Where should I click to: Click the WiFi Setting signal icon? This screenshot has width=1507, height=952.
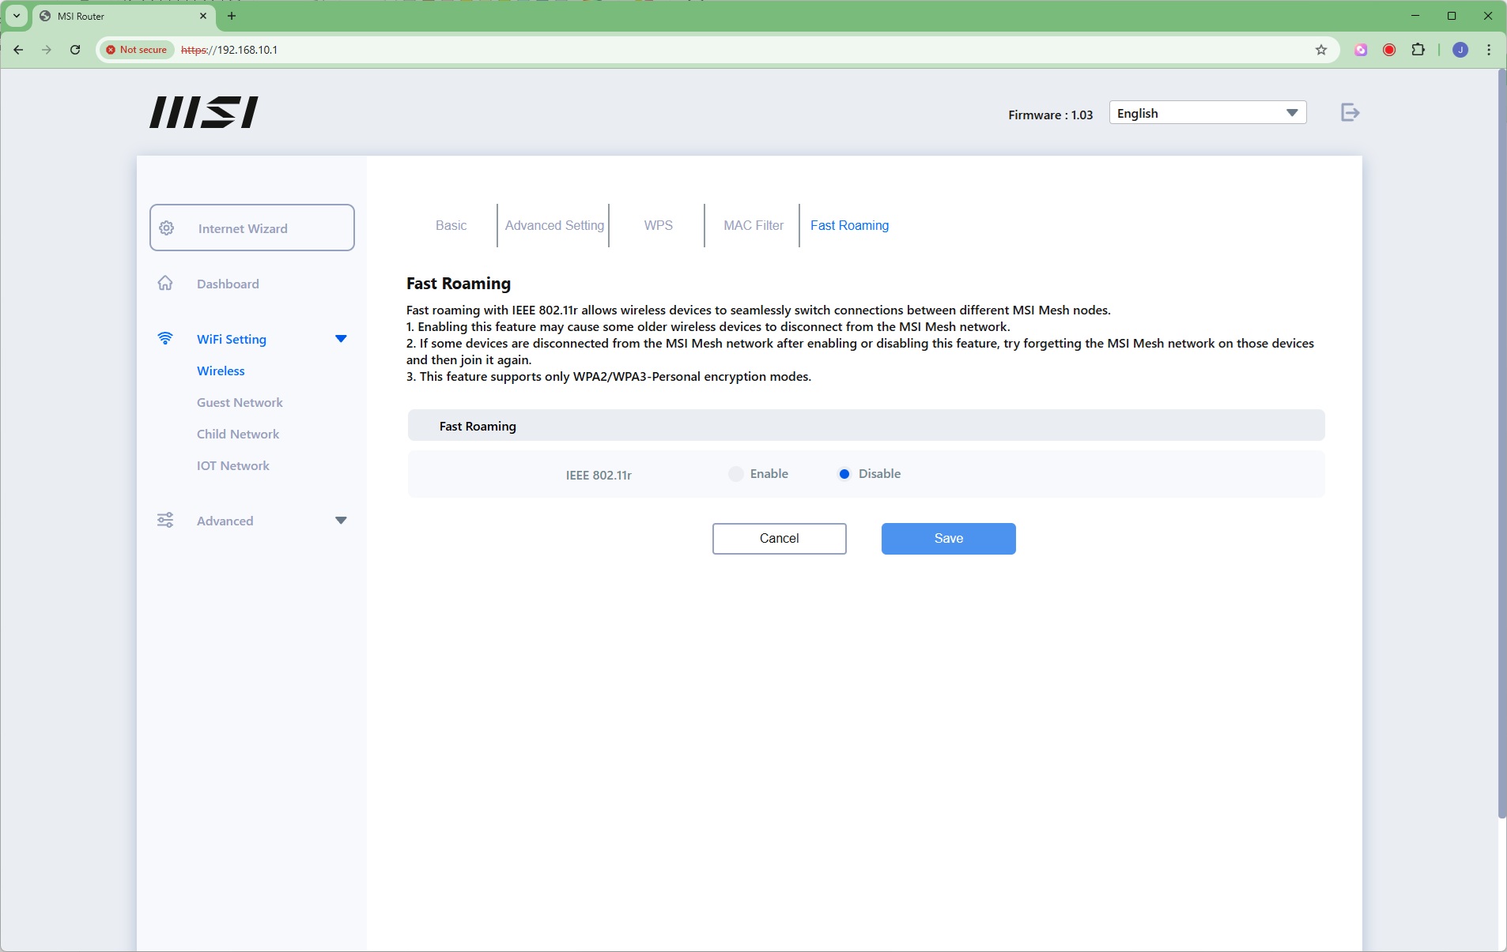click(165, 339)
